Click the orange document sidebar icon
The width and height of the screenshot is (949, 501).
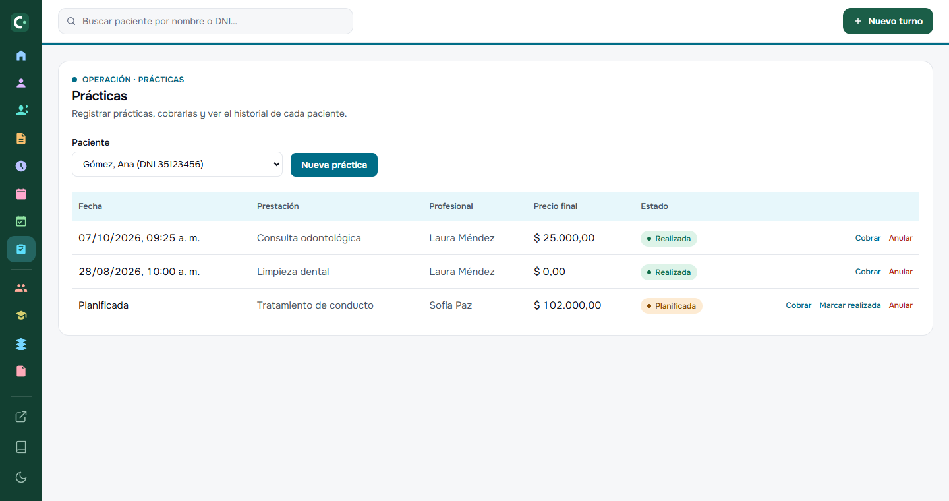[x=21, y=138]
